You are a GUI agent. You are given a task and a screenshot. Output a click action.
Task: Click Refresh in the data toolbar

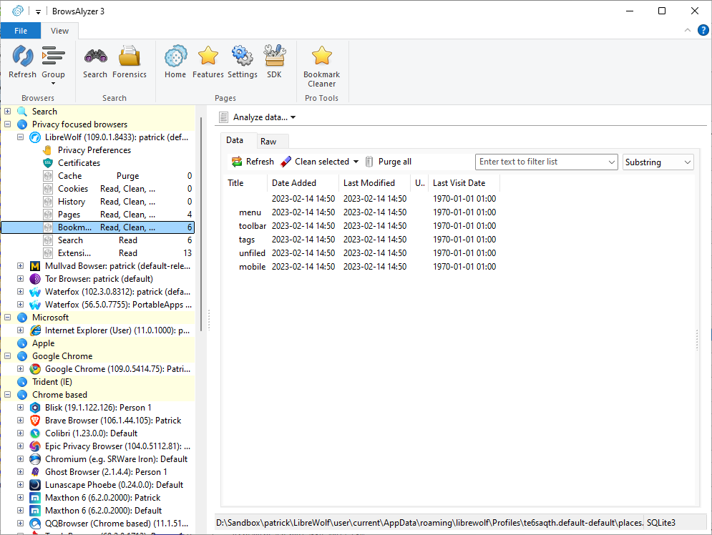pyautogui.click(x=253, y=162)
